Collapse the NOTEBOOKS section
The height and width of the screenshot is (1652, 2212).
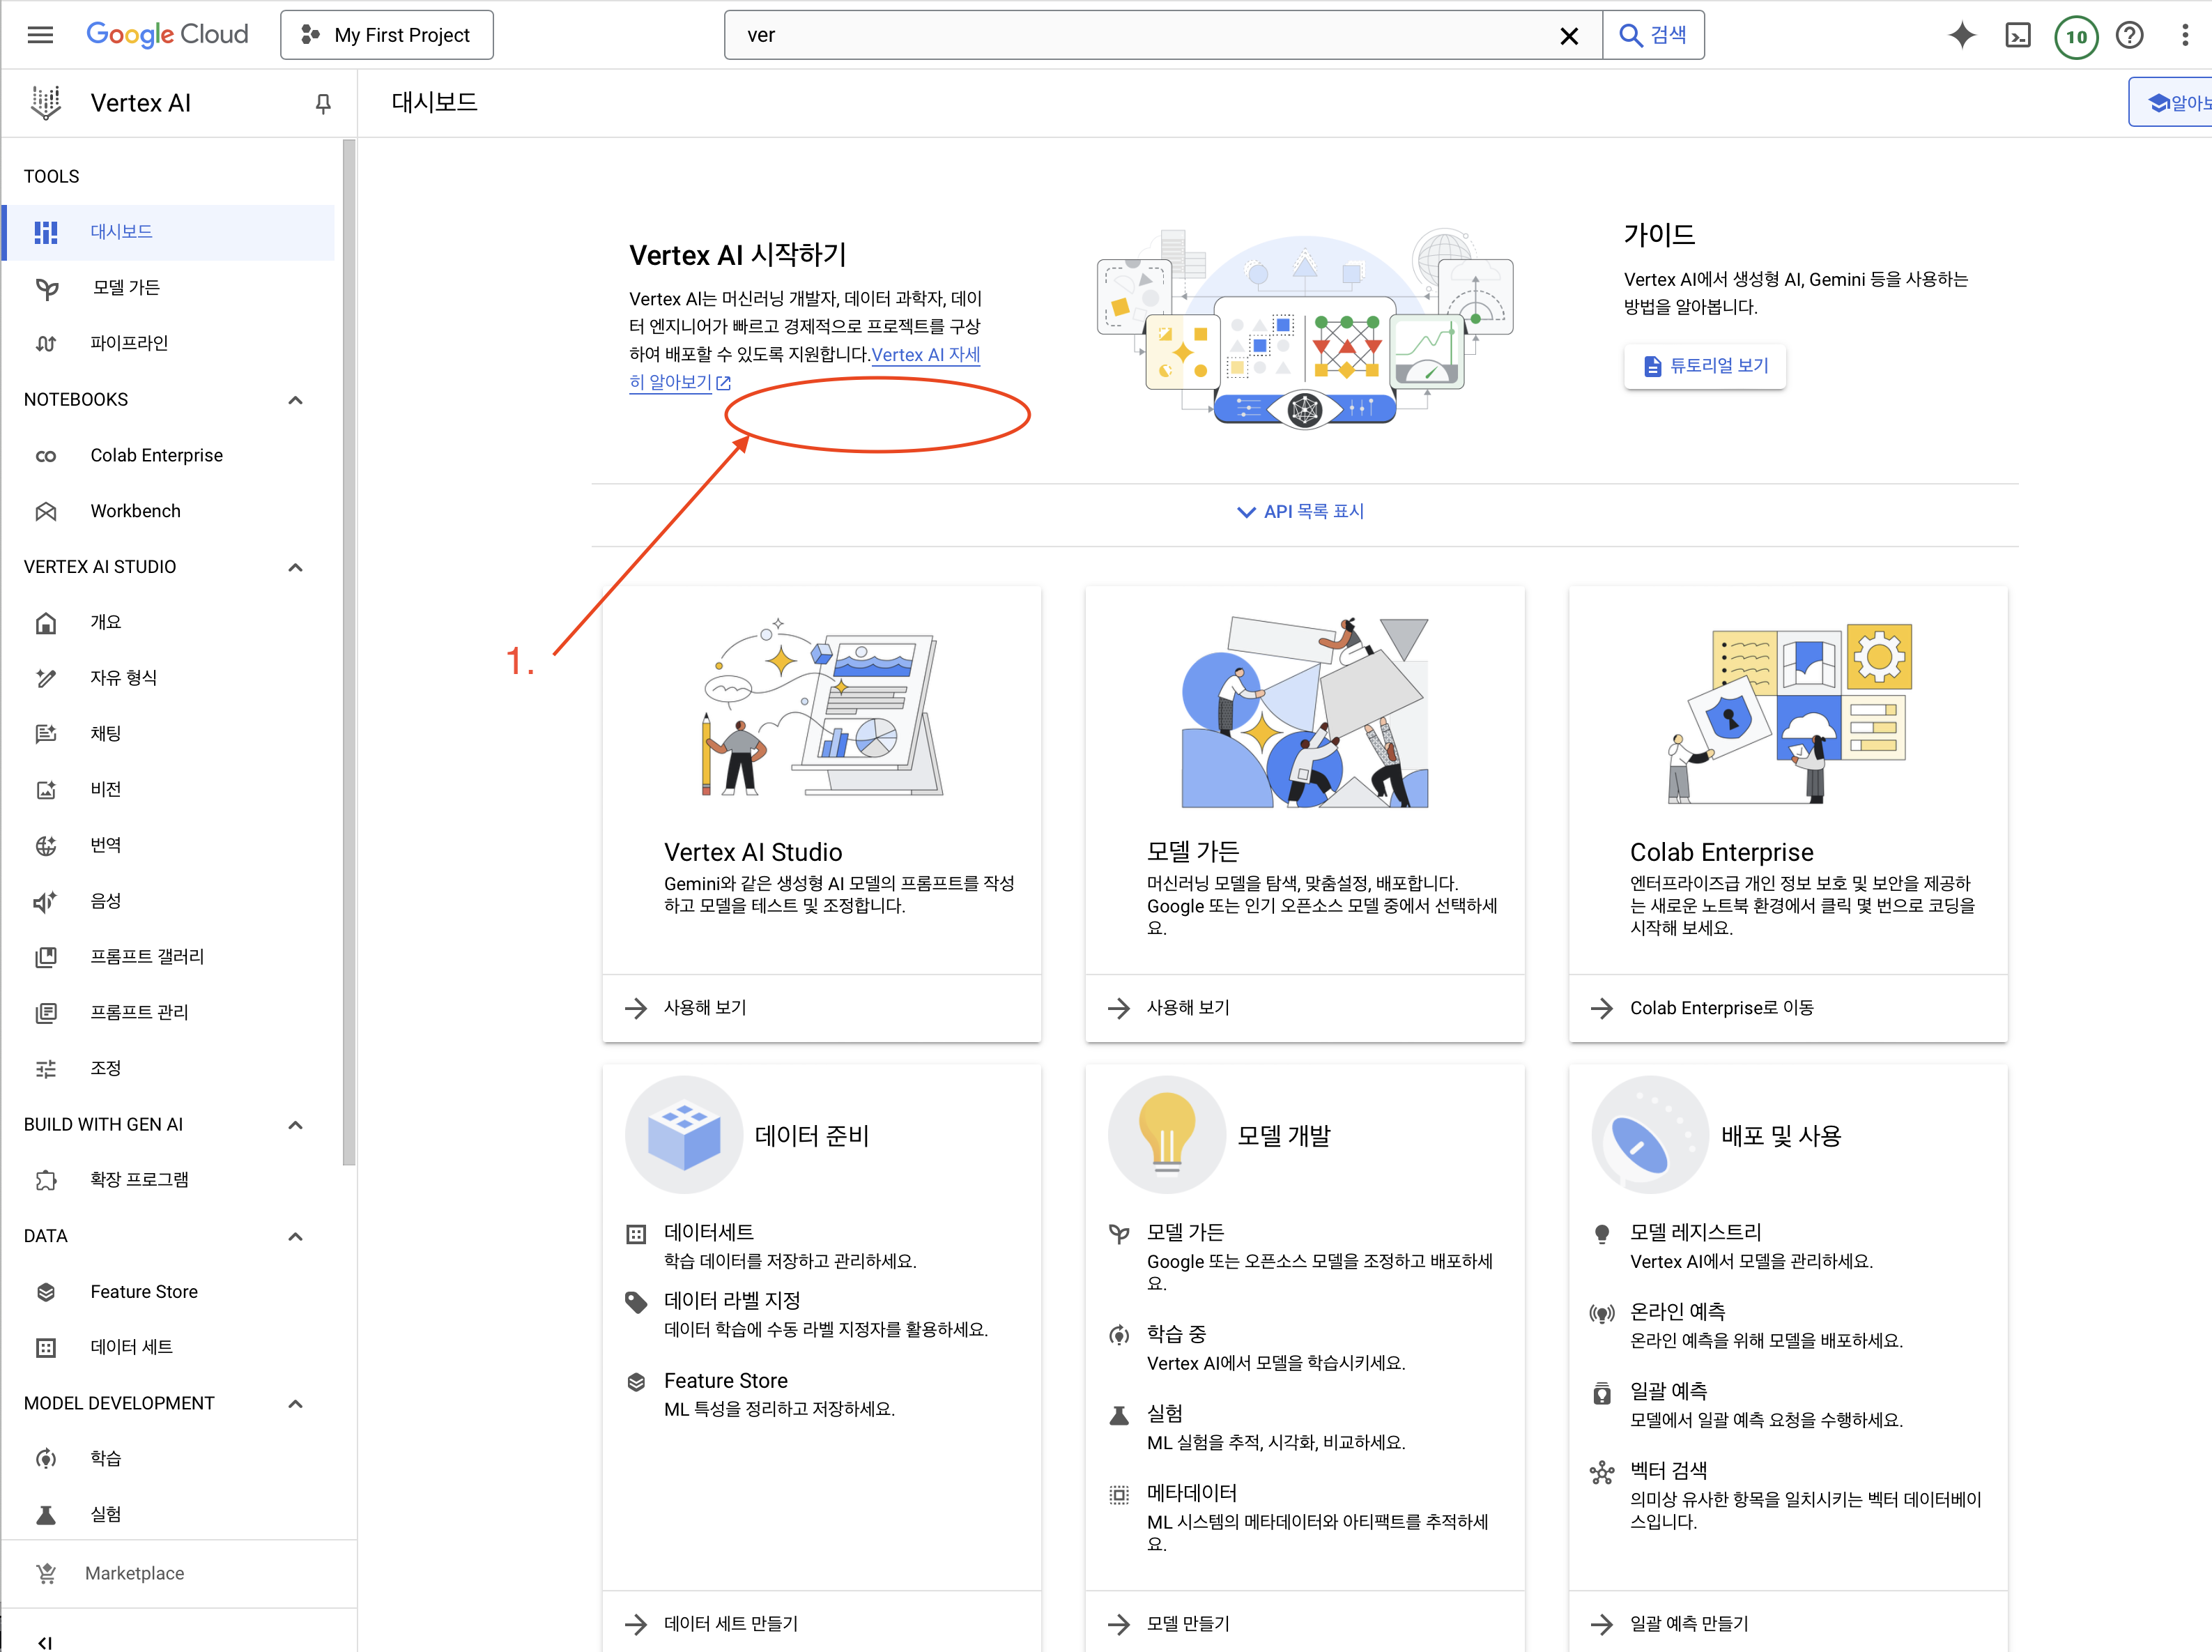pyautogui.click(x=295, y=400)
